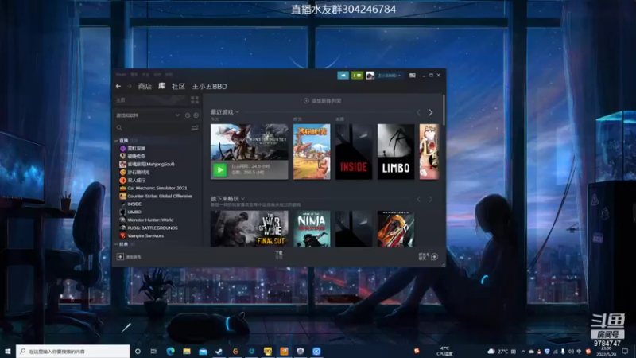The image size is (636, 358).
Task: Open Task View on the taskbar
Action: [153, 351]
